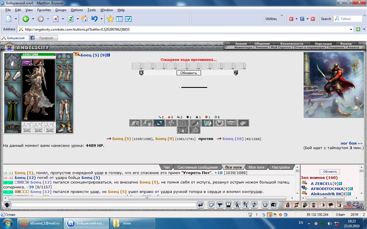Image resolution: width=367 pixels, height=229 pixels.
Task: Click the browser Refresh toolbar button
Action: tap(71, 19)
